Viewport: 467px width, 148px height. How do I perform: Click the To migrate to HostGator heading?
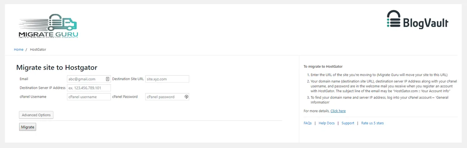323,66
